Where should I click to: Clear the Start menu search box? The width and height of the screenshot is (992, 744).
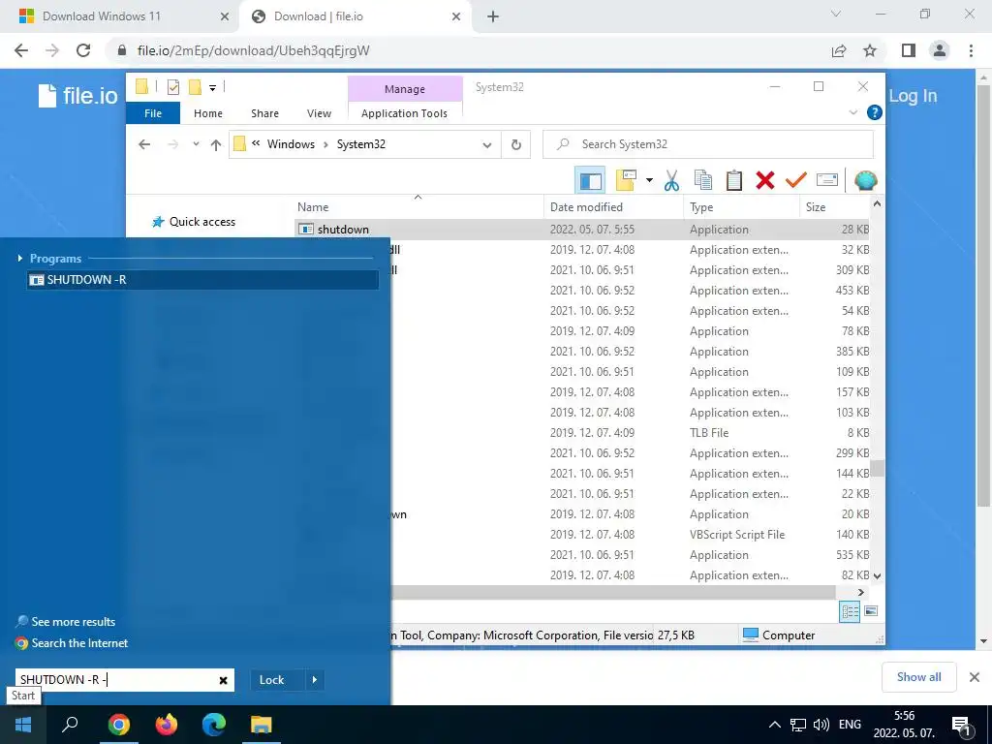tap(224, 680)
